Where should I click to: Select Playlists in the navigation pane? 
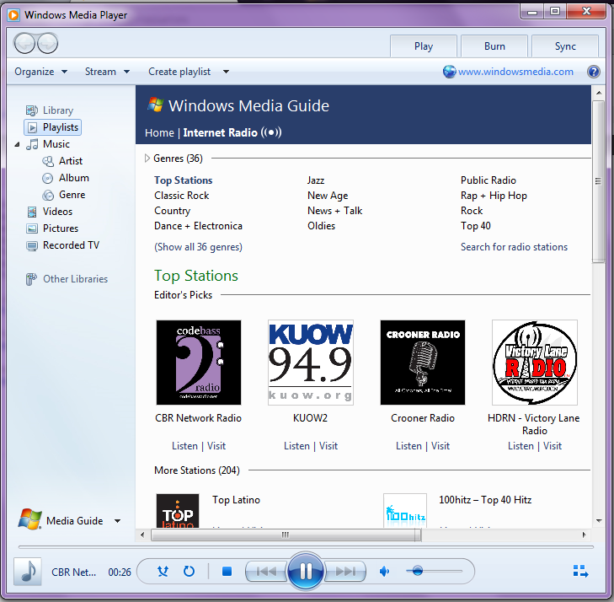coord(53,127)
